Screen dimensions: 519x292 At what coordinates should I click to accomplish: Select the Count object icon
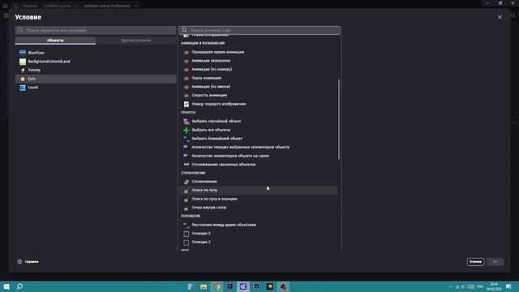pos(23,88)
